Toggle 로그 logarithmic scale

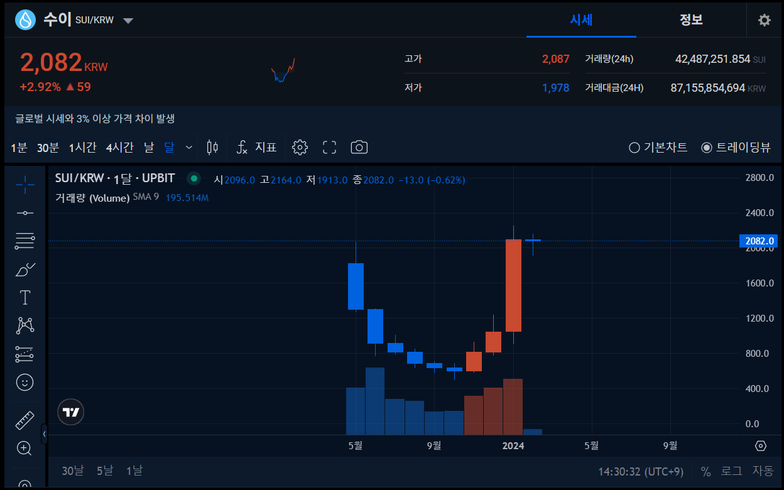click(731, 471)
